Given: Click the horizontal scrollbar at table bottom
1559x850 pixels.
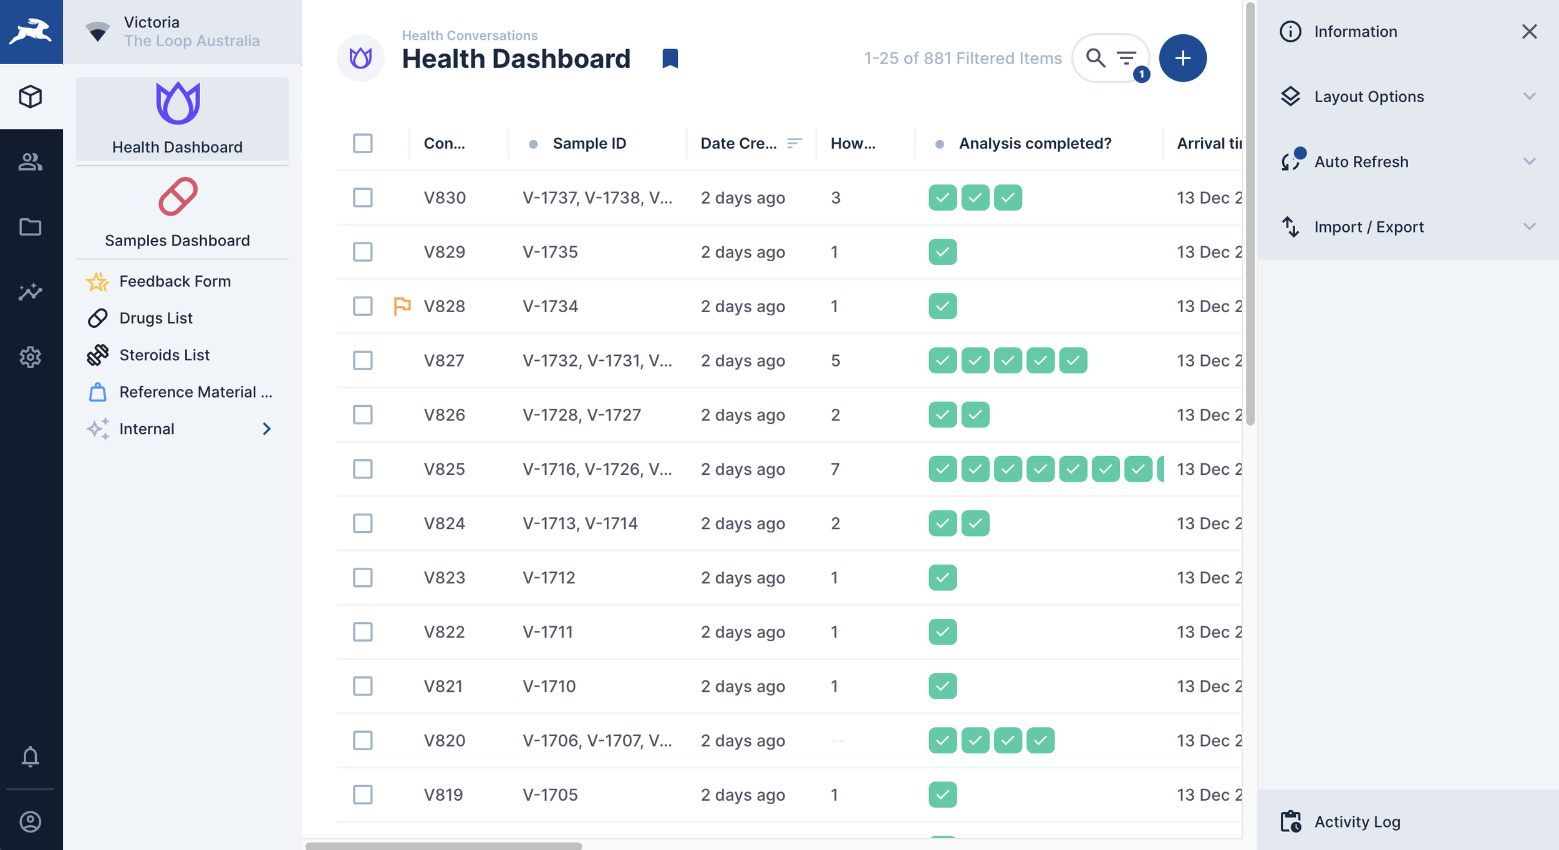Looking at the screenshot, I should 443,845.
